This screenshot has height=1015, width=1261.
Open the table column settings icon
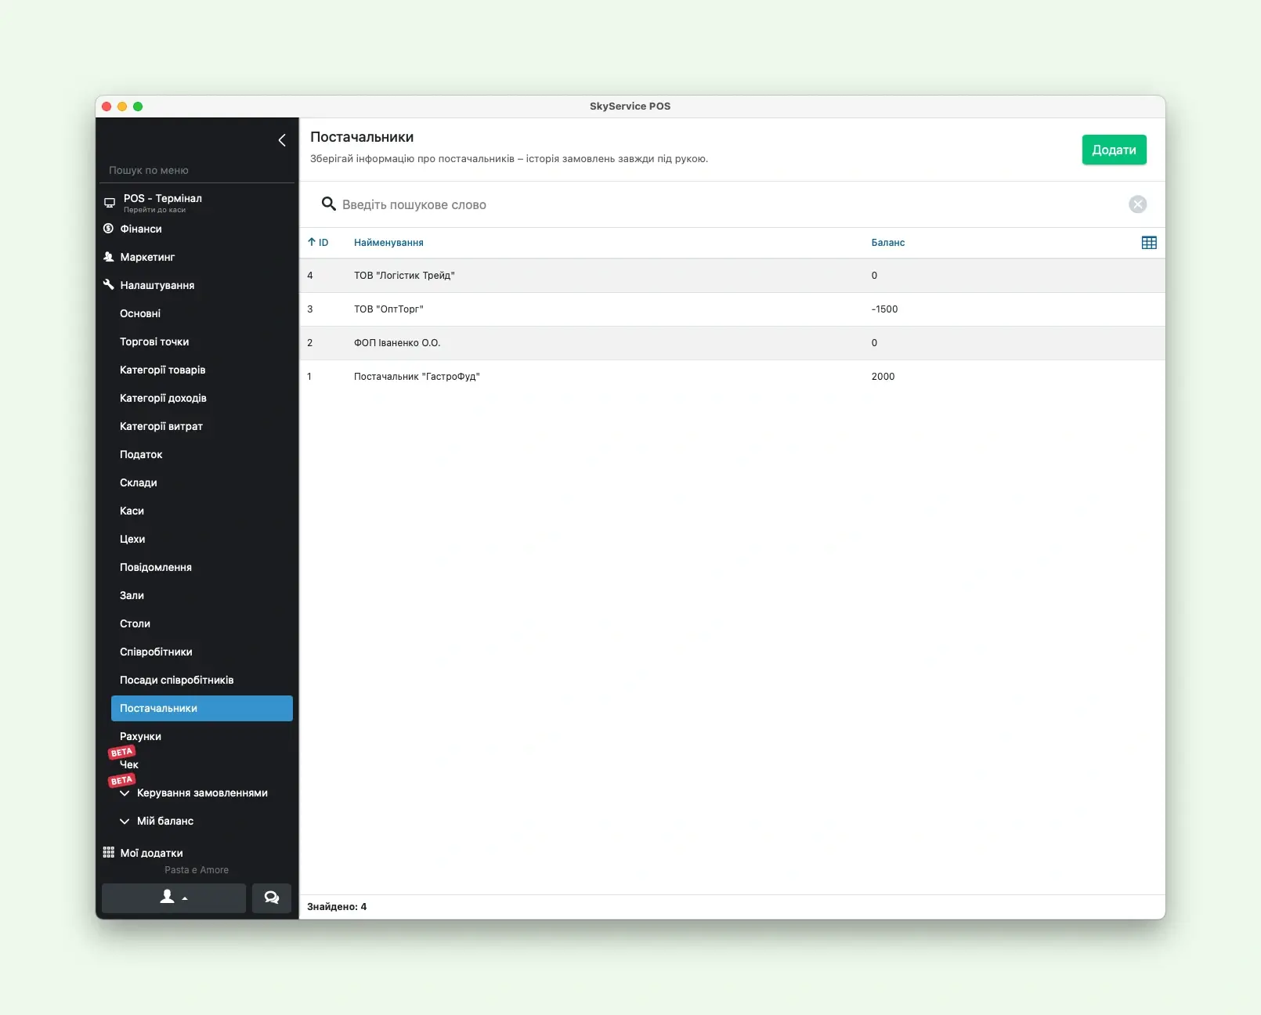point(1149,243)
